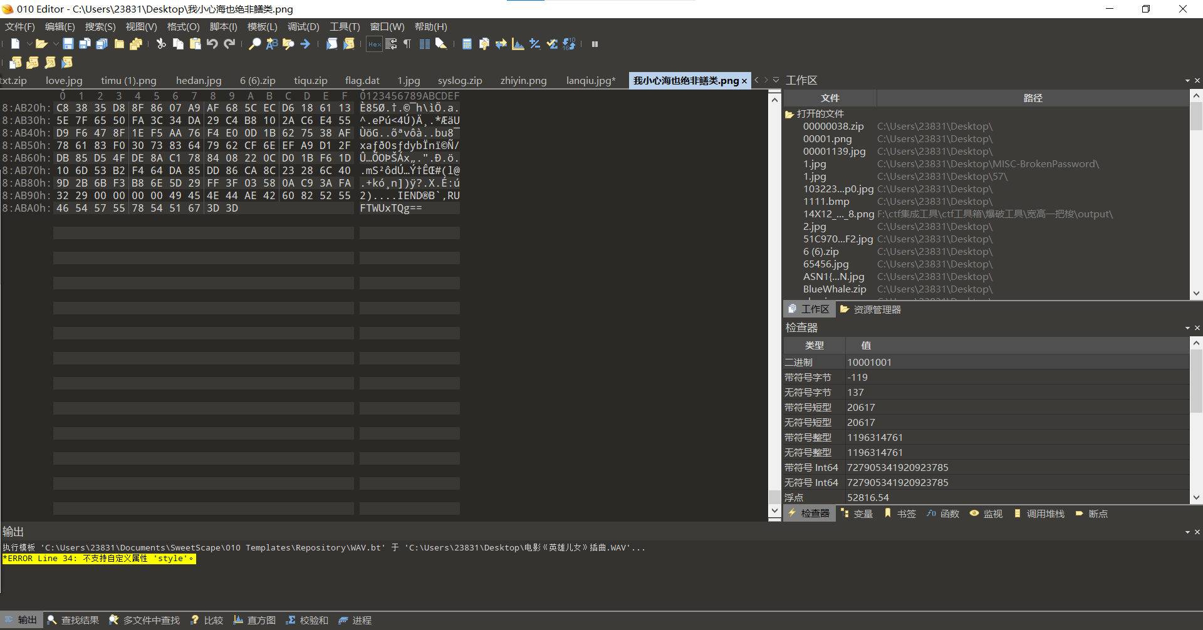1203x630 pixels.
Task: Click the Copy icon in the toolbar
Action: (x=178, y=44)
